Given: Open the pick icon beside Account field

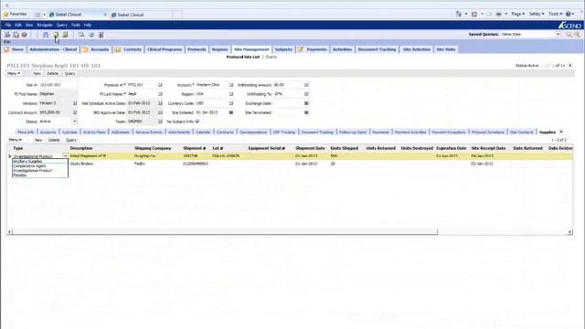Looking at the screenshot, I should [x=231, y=85].
